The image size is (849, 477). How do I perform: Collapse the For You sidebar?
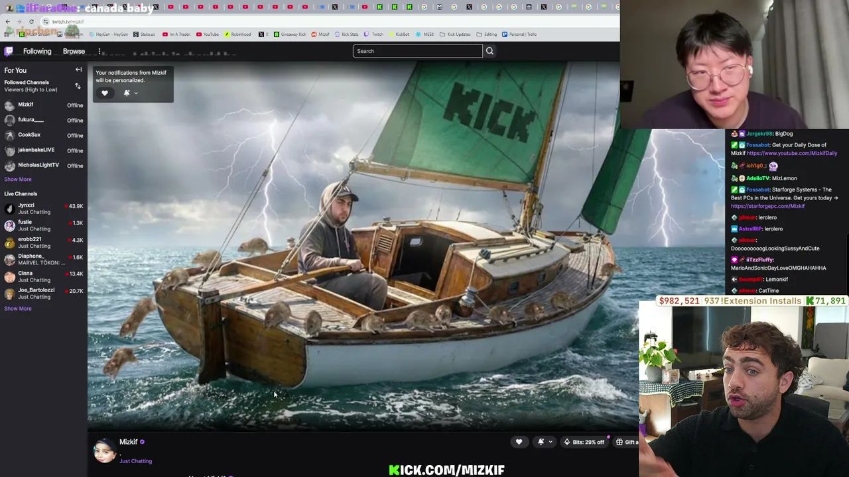coord(78,70)
